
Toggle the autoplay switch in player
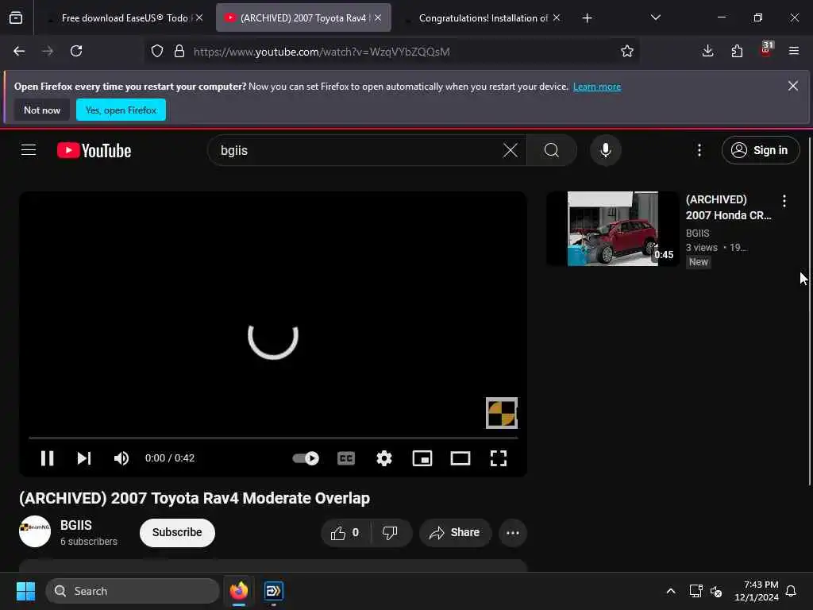point(306,458)
